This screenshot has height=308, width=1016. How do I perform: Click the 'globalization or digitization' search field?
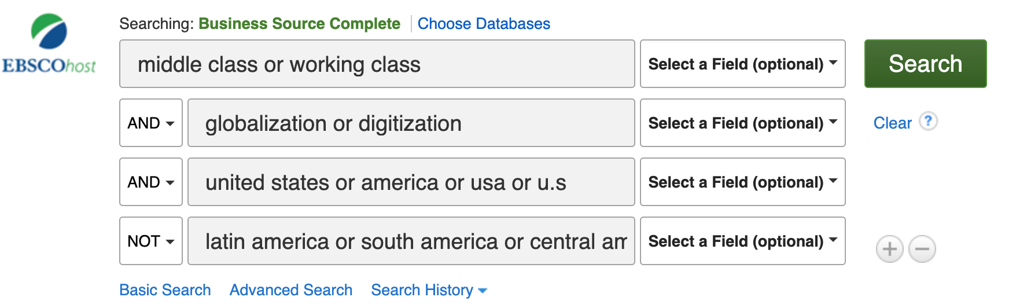click(x=411, y=123)
